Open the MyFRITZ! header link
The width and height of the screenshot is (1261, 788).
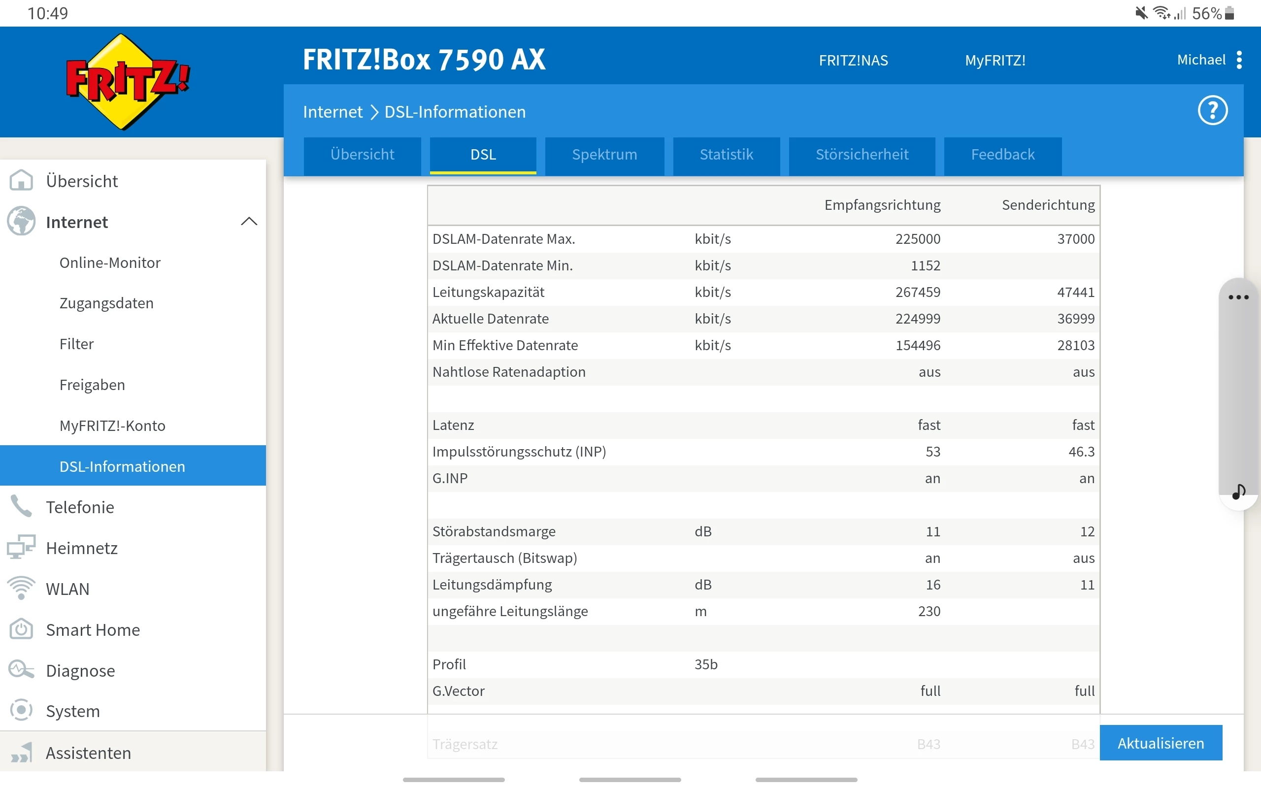click(995, 61)
